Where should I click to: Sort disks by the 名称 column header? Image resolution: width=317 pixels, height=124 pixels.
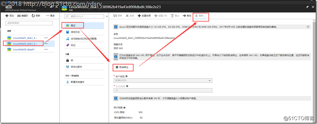[9, 31]
